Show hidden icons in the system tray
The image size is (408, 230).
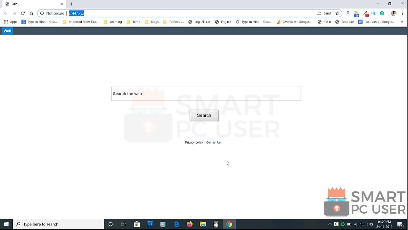tap(330, 224)
